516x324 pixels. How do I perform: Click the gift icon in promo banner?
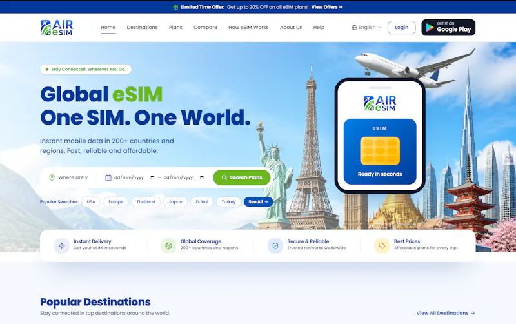[x=175, y=7]
